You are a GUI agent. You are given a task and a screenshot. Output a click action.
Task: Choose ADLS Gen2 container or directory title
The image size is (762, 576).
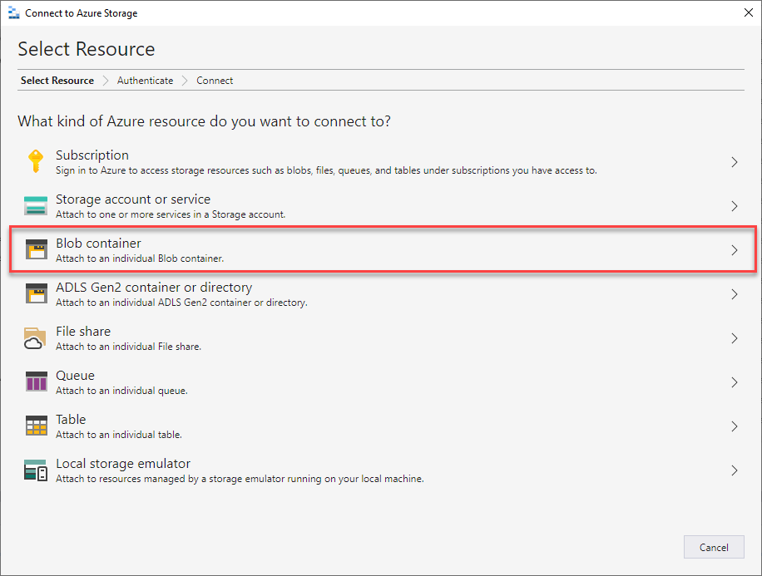(154, 287)
